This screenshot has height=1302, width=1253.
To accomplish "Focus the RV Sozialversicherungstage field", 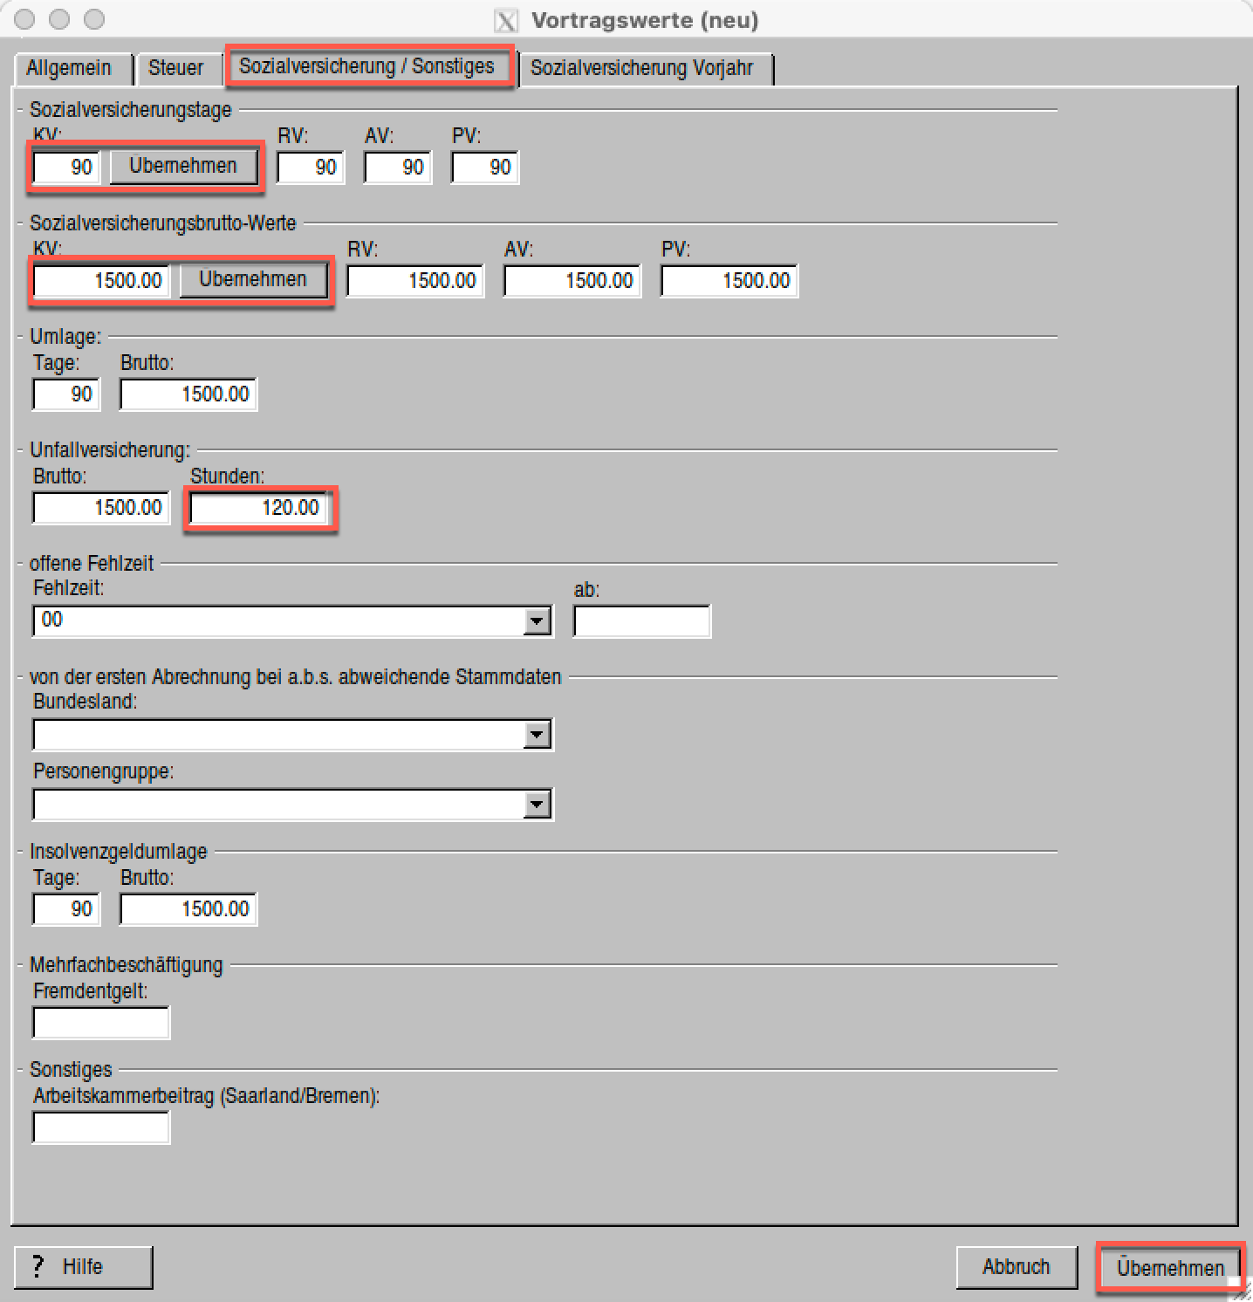I will (x=311, y=168).
